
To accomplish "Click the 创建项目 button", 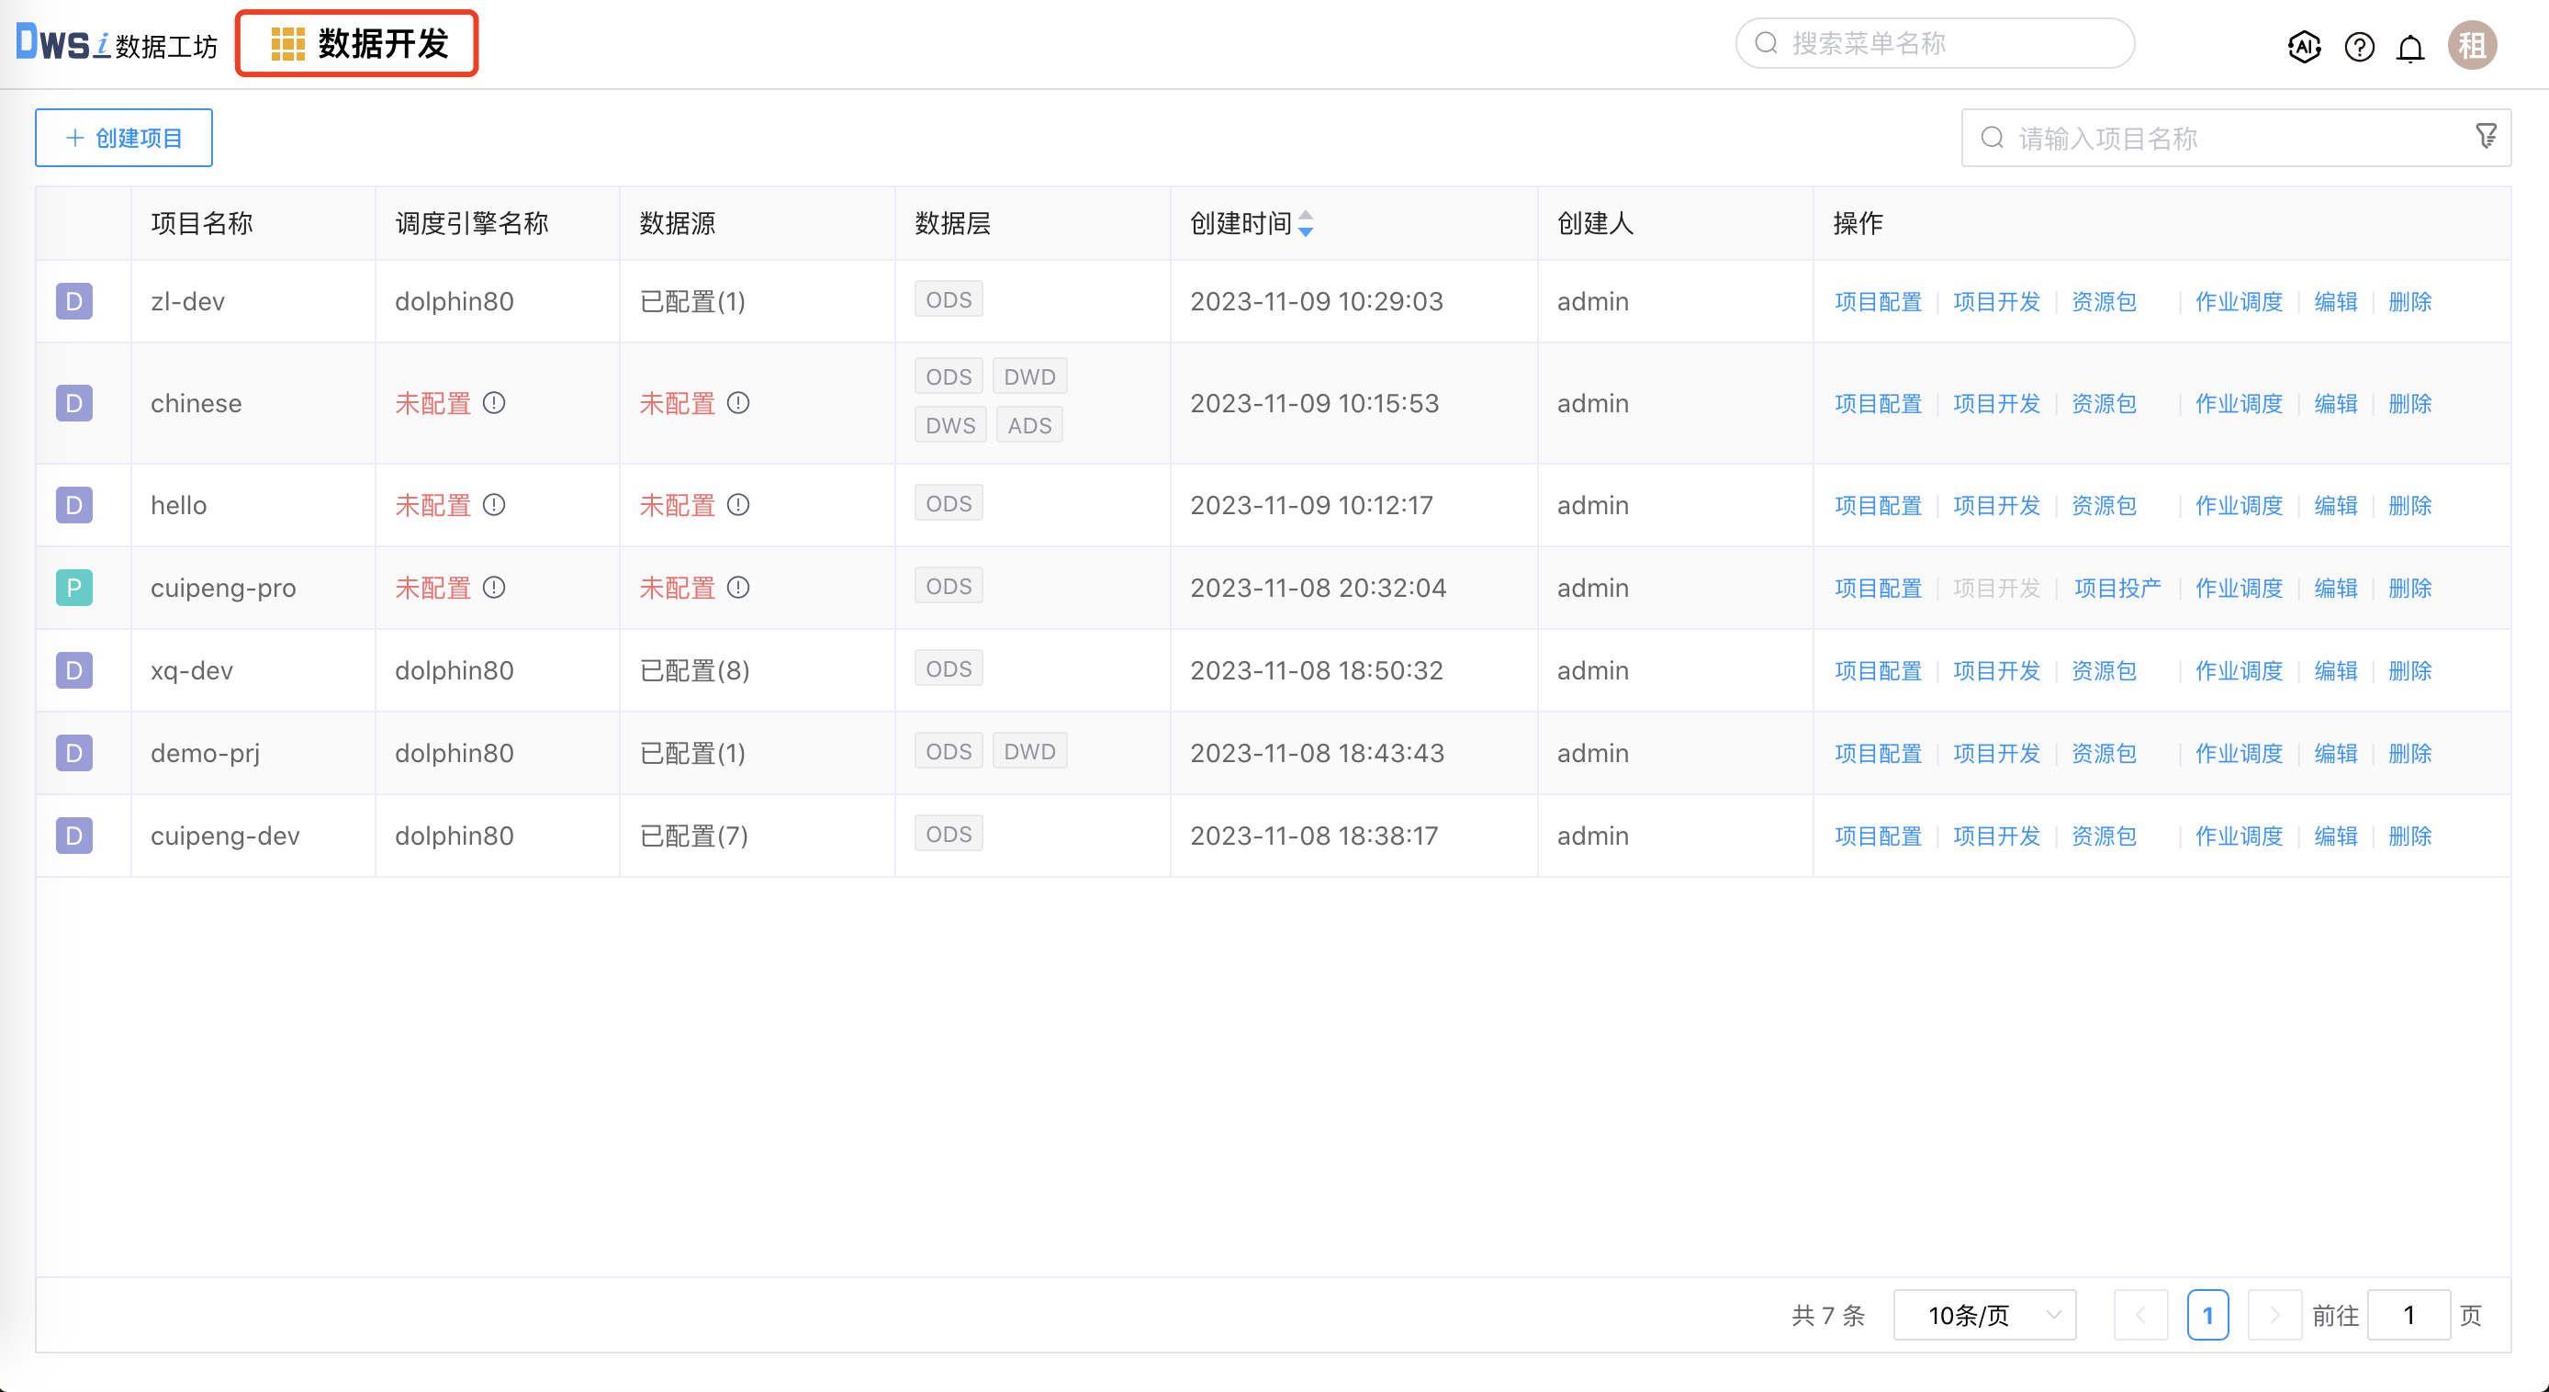I will pos(123,137).
